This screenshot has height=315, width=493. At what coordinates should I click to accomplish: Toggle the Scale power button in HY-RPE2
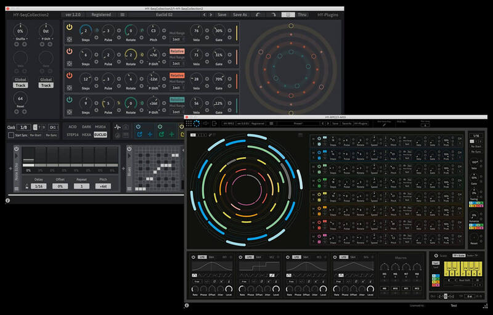coord(434,255)
